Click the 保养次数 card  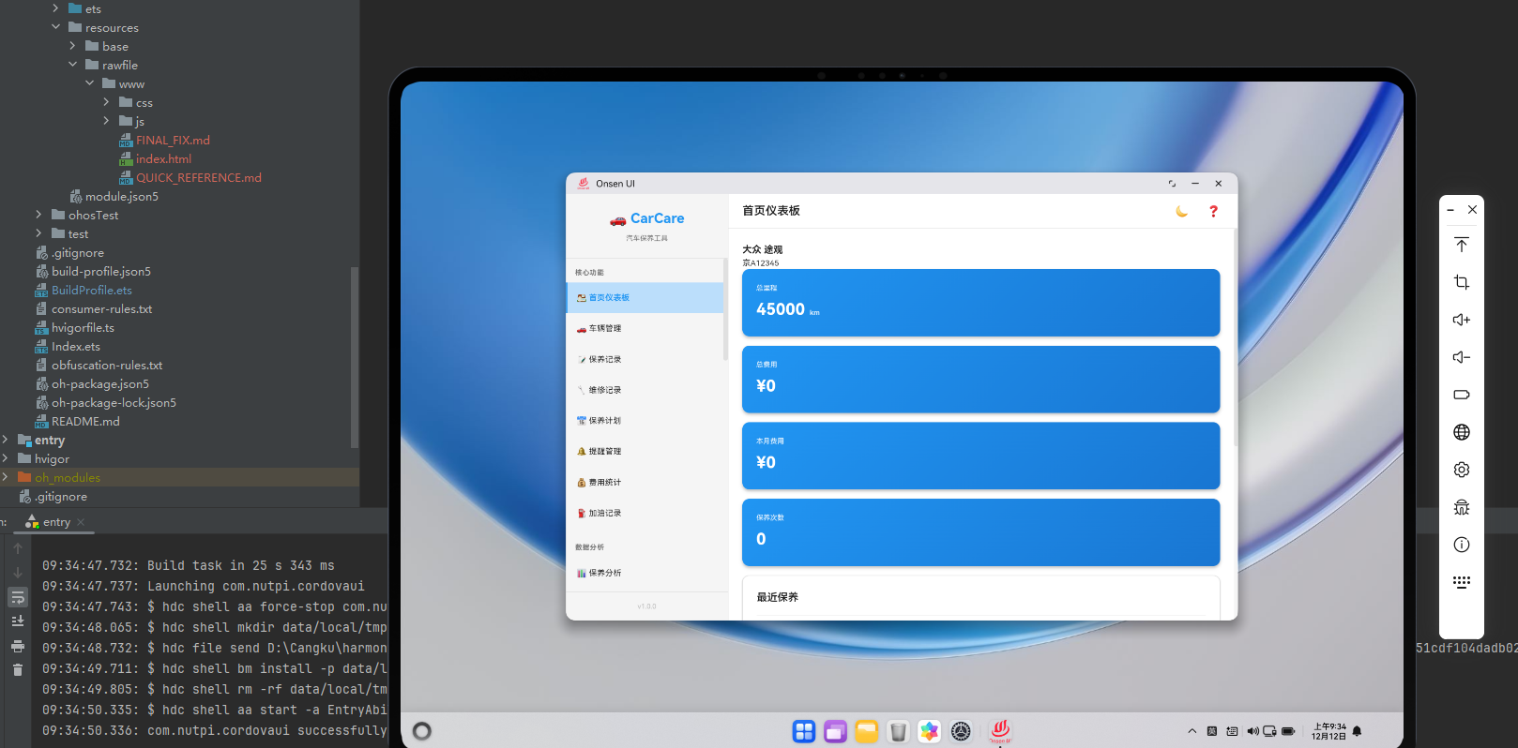pyautogui.click(x=980, y=532)
